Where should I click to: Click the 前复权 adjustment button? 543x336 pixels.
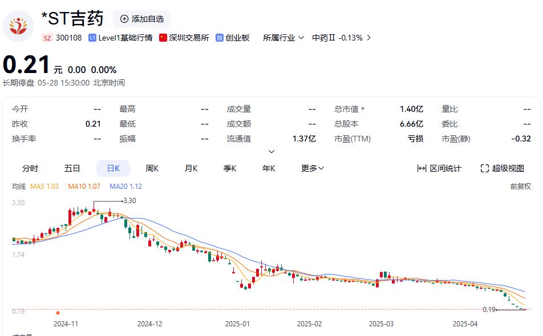(x=520, y=187)
